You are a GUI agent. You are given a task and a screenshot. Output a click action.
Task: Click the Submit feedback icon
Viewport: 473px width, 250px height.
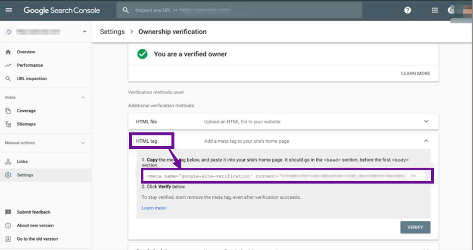[8, 212]
